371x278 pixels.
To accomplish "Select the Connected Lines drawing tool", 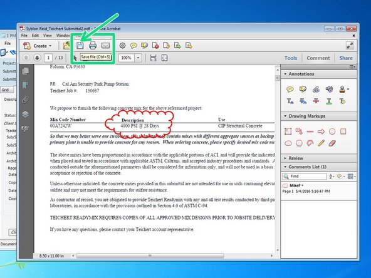I will tap(310, 143).
